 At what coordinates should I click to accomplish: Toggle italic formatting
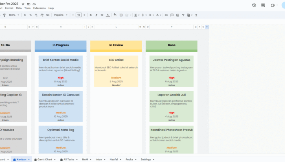click(x=96, y=15)
